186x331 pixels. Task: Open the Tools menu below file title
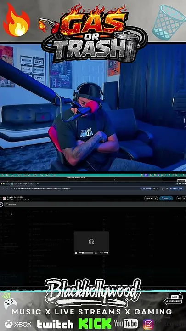[x=24, y=200]
